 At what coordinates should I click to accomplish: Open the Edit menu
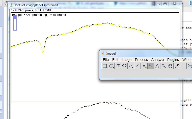click(x=115, y=60)
